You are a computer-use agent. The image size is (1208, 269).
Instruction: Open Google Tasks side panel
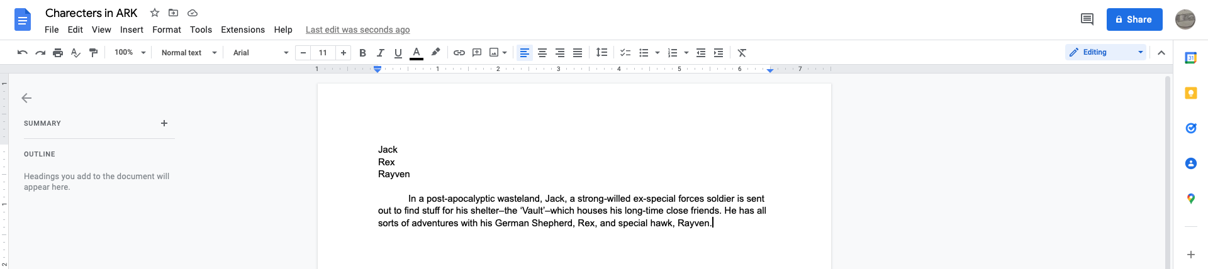pyautogui.click(x=1190, y=128)
